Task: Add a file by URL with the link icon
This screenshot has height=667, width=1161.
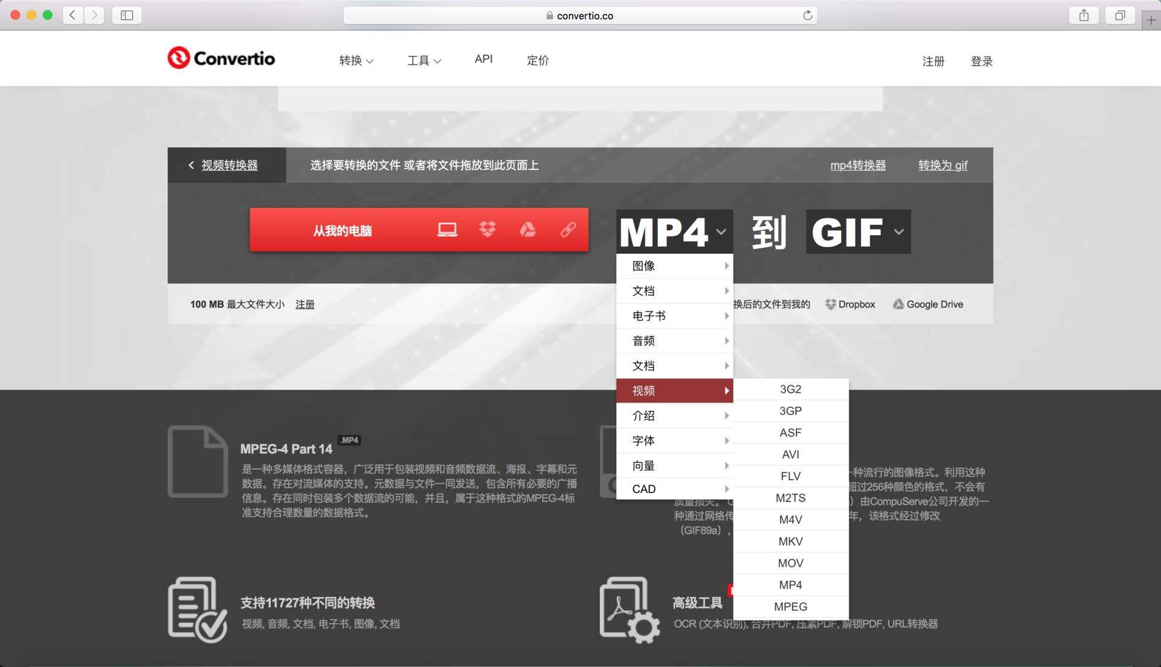Action: pyautogui.click(x=567, y=230)
